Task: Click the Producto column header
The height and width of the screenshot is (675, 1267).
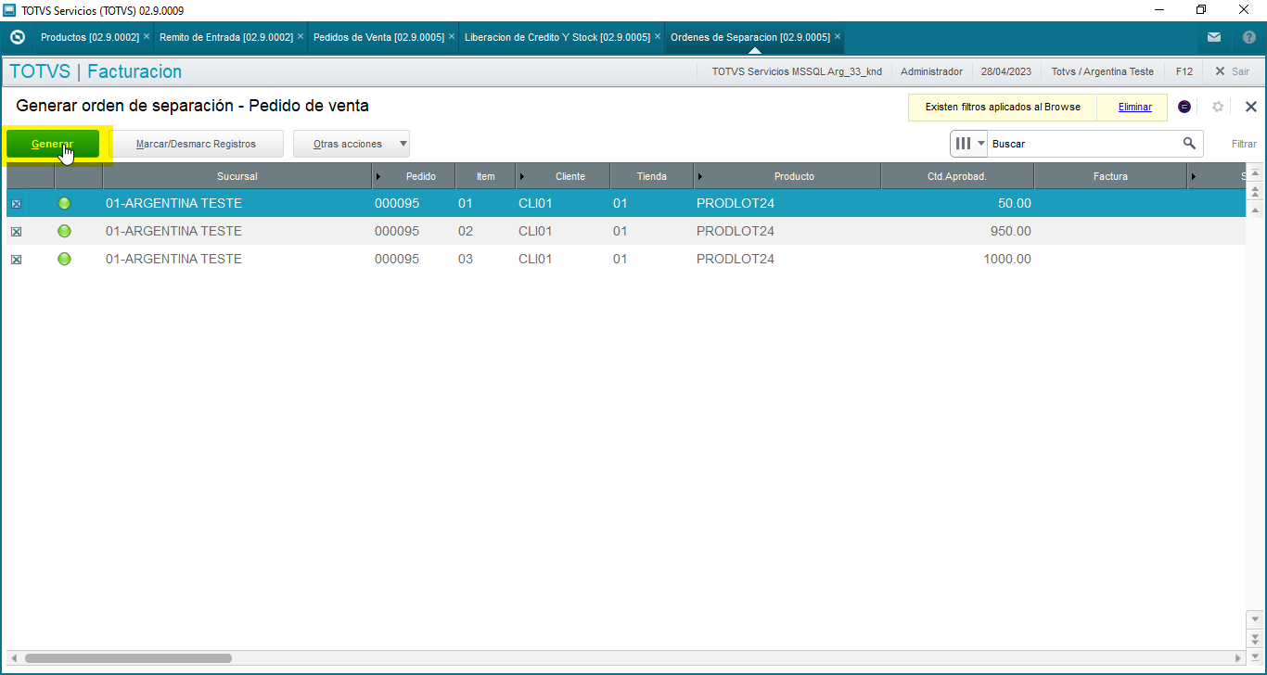Action: 787,176
